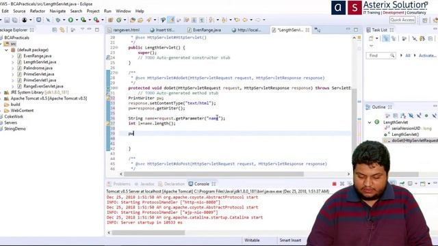The image size is (438, 246).
Task: Switch to the Problems tab
Action: coord(119,184)
